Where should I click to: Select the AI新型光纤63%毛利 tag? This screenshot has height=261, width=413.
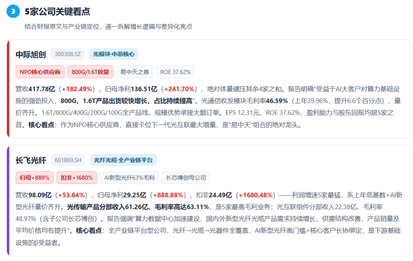tap(129, 178)
